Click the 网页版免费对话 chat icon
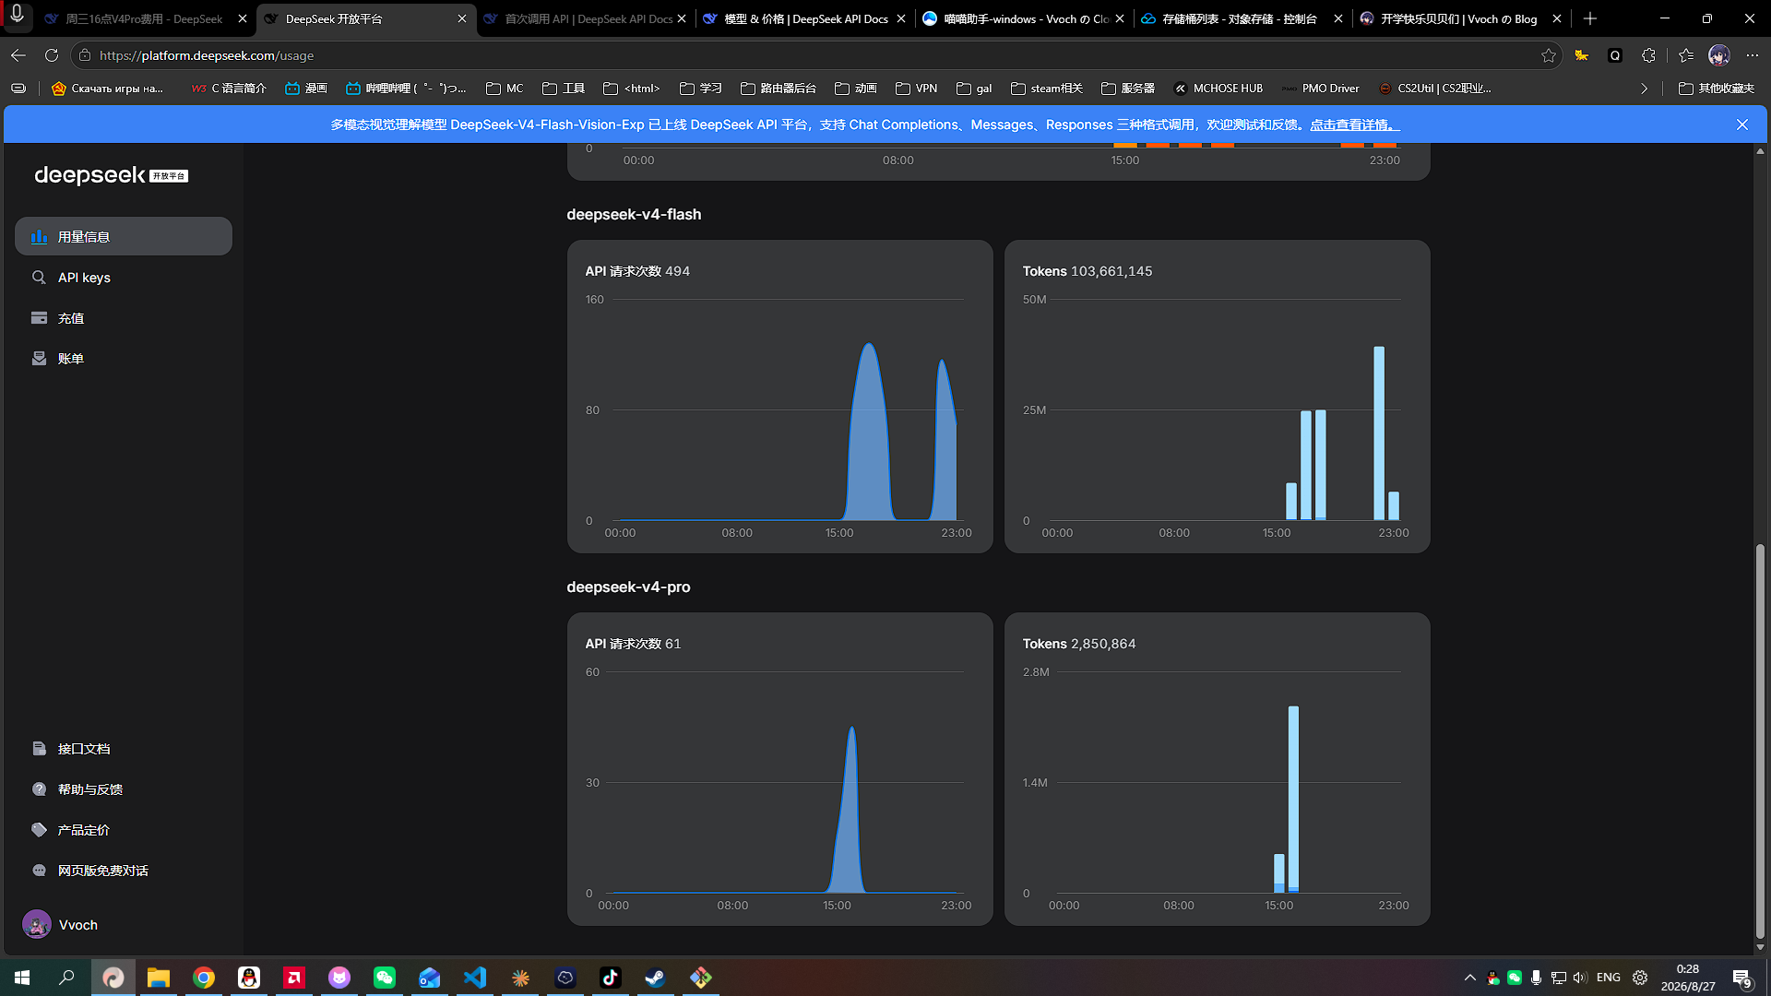This screenshot has width=1771, height=996. (39, 871)
